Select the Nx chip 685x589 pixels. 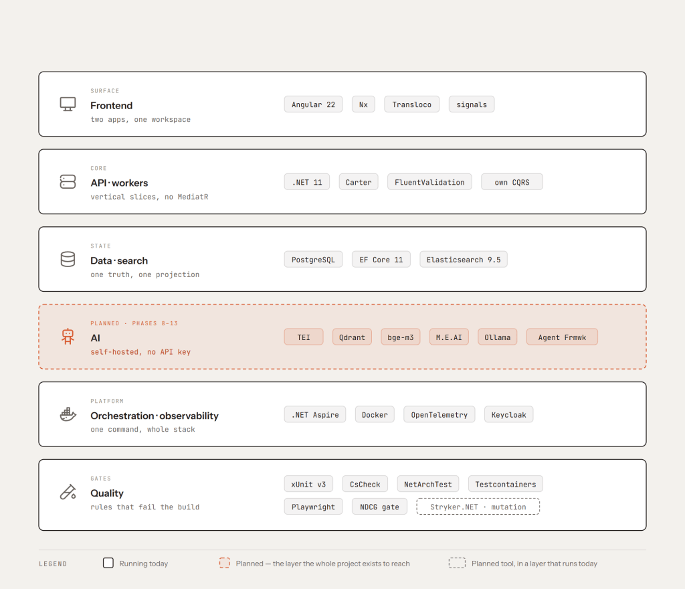363,104
